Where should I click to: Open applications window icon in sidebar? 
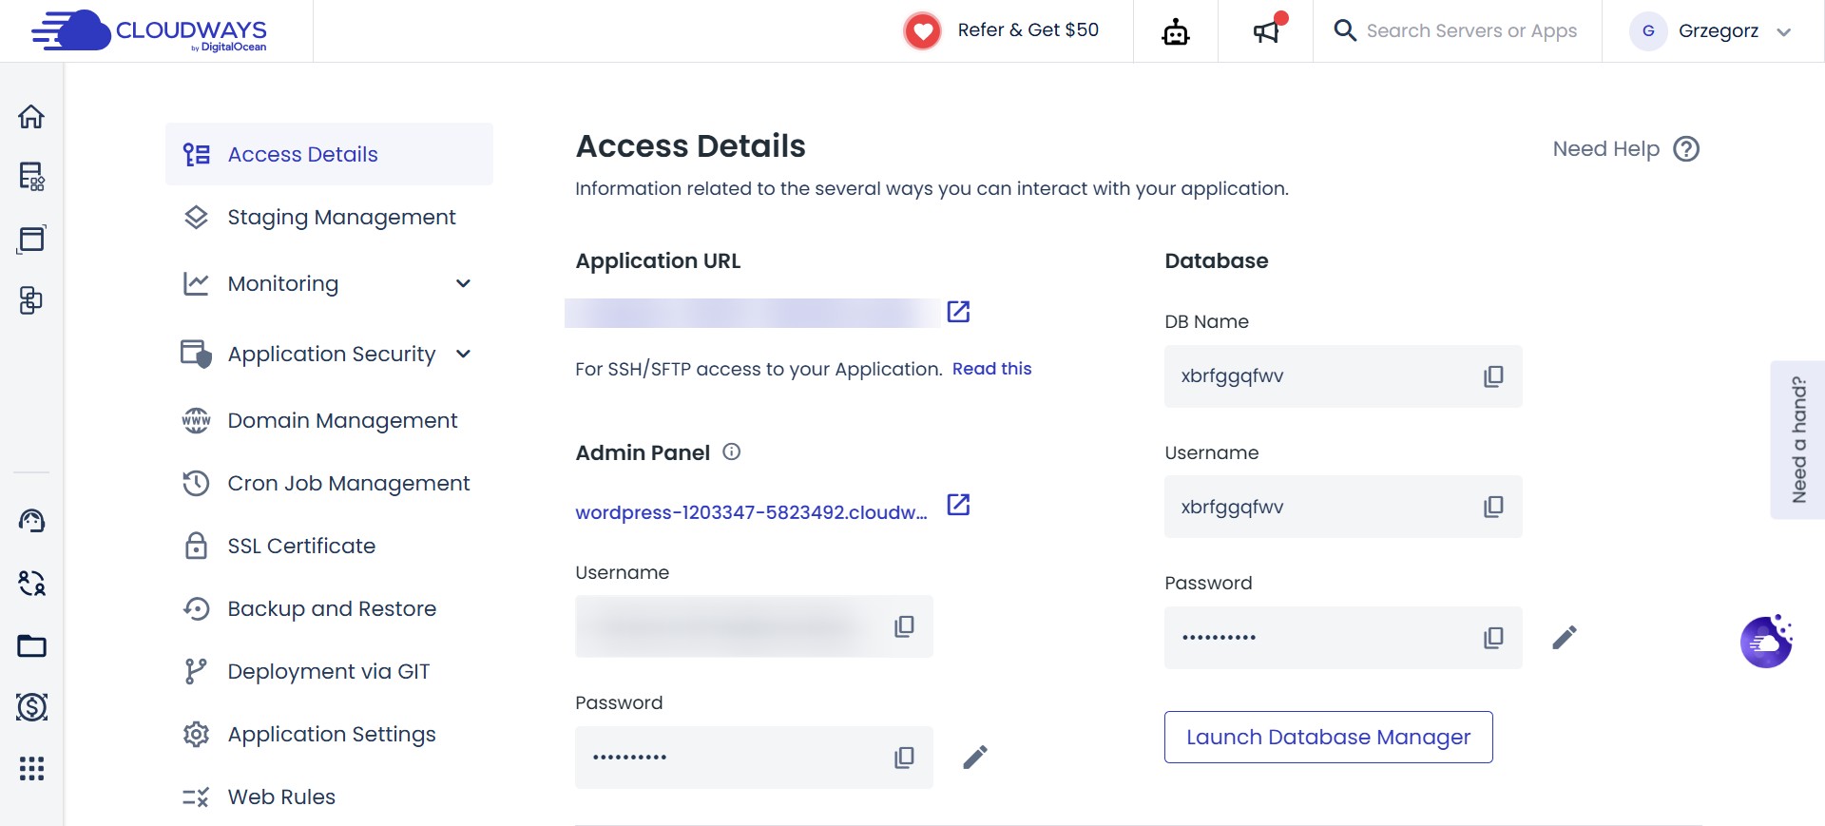pos(31,239)
